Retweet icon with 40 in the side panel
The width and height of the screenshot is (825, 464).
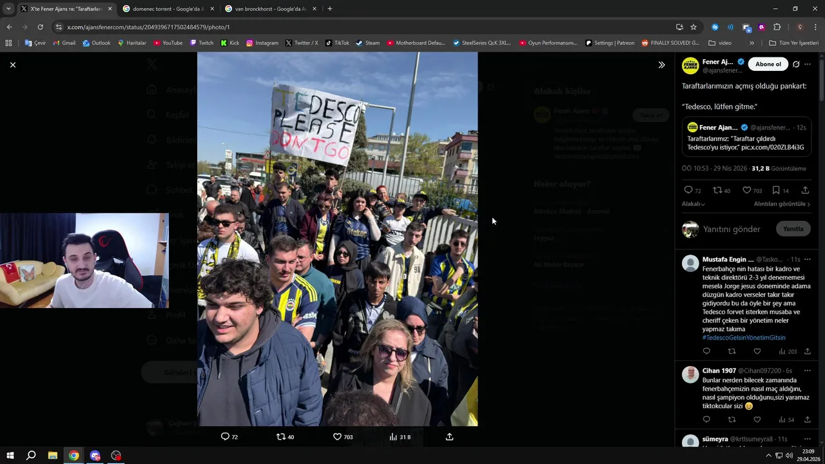717,190
